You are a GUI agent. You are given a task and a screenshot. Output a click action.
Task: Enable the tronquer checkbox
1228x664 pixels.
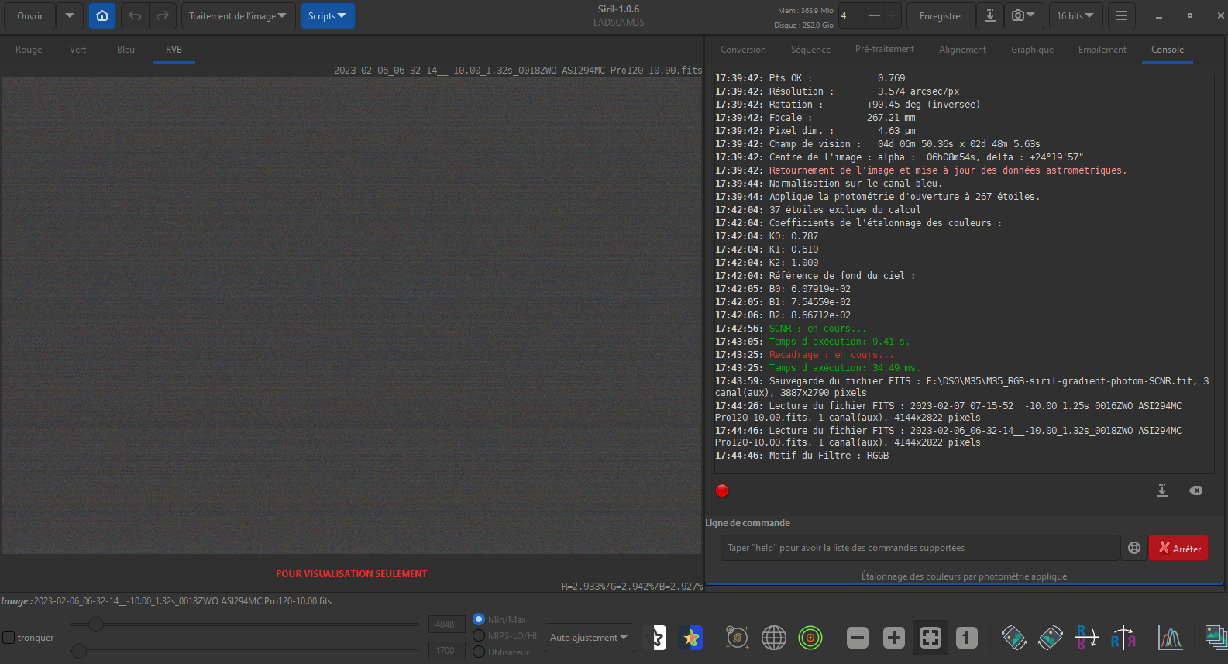(x=9, y=638)
